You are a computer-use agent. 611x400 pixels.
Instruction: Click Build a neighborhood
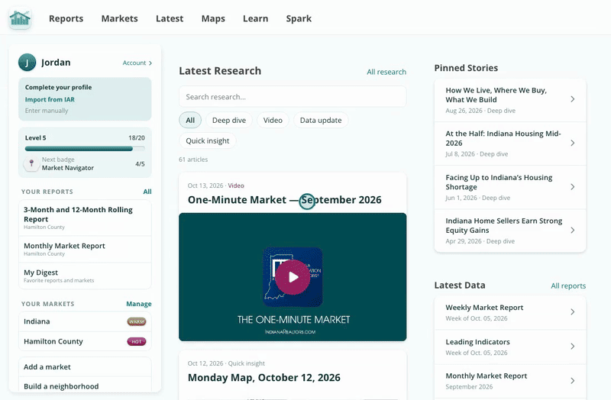click(85, 386)
